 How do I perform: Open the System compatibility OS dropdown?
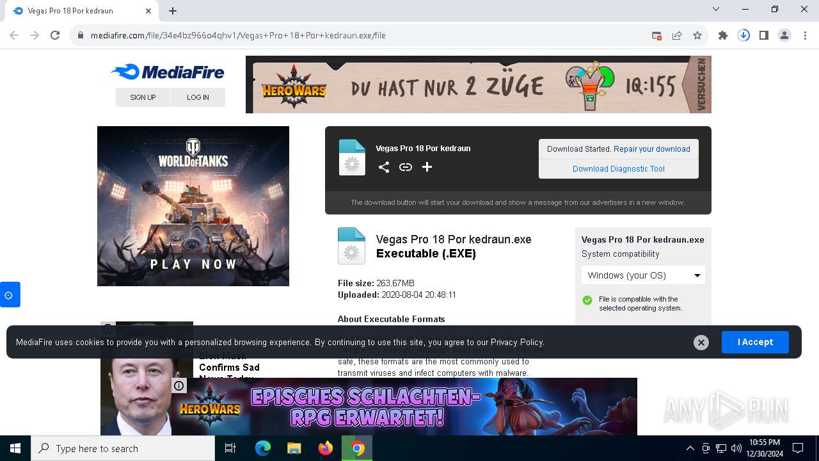(x=643, y=275)
